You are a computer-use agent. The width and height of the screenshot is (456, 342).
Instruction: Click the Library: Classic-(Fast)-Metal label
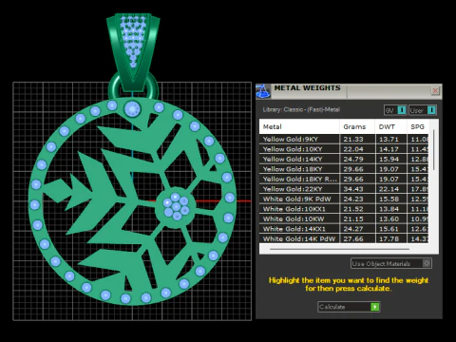[301, 109]
